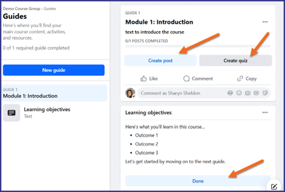This screenshot has height=192, width=285.
Task: Click the Create post button
Action: click(x=161, y=61)
